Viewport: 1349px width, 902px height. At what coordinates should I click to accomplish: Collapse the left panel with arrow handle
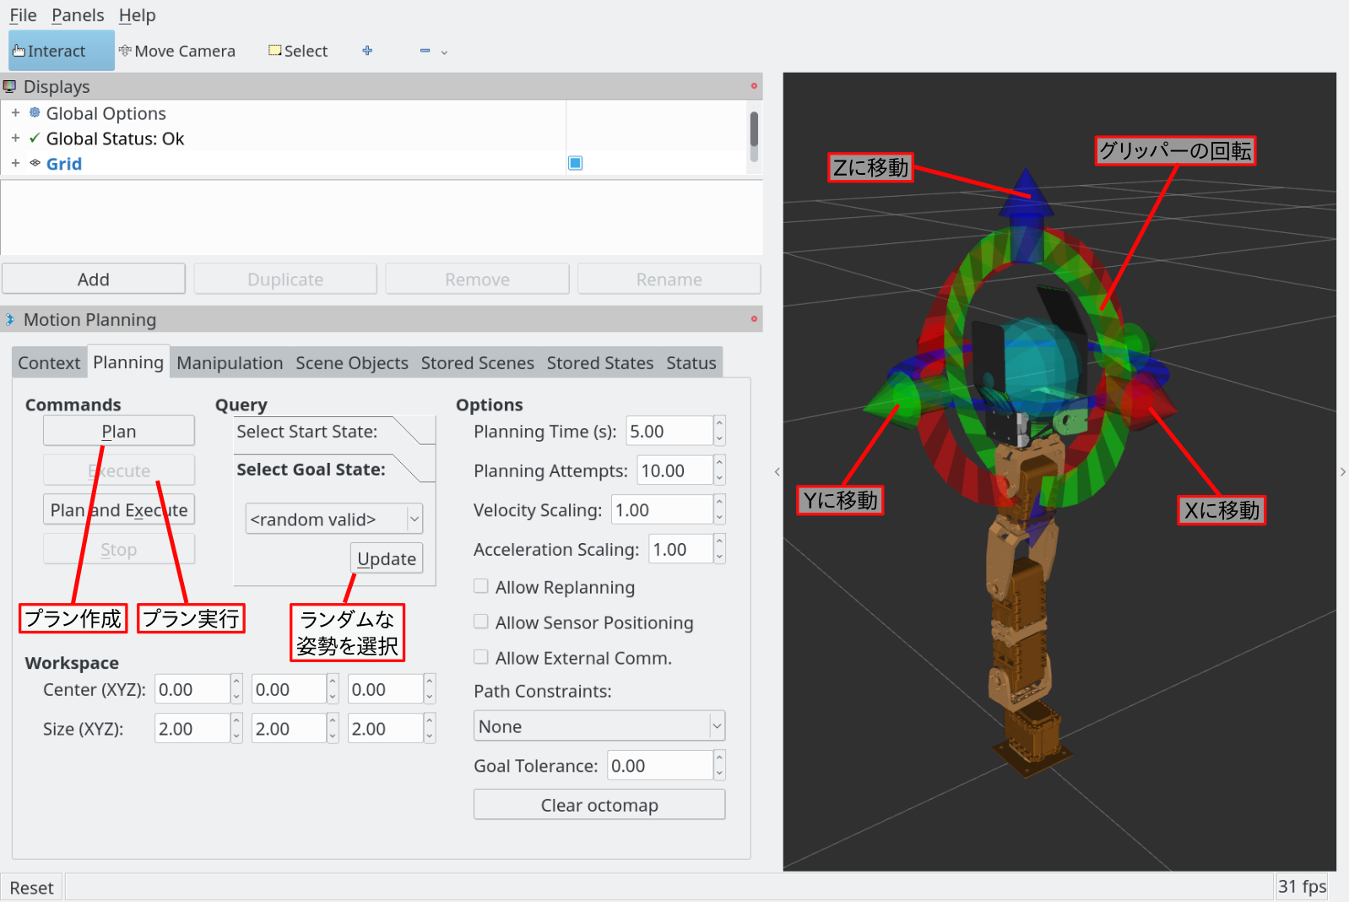[x=777, y=471]
